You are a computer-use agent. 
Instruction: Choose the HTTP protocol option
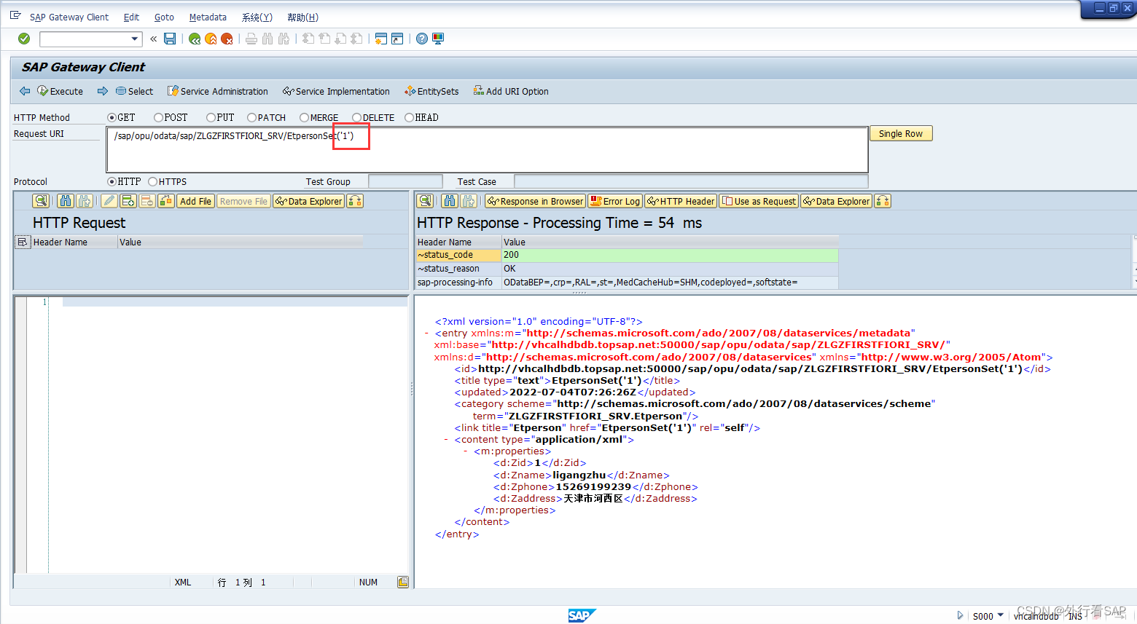[112, 181]
